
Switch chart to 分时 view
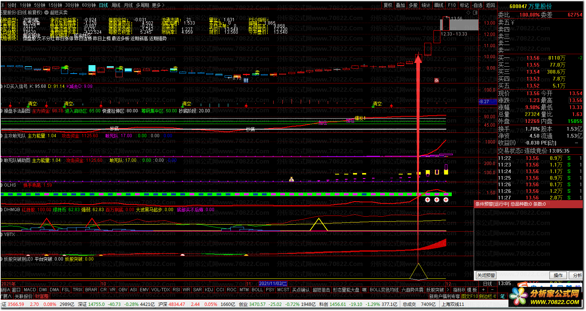[12, 5]
